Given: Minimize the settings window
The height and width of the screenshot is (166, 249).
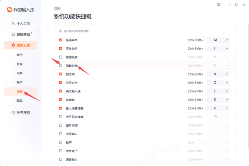Looking at the screenshot, I should click(229, 5).
